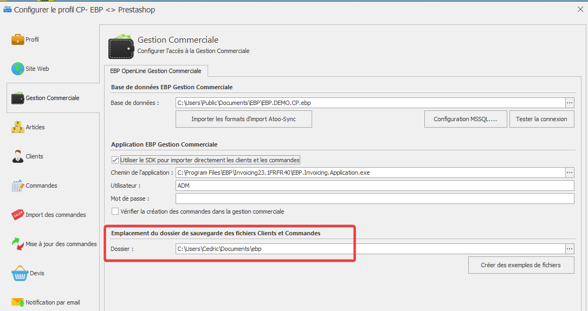The width and height of the screenshot is (588, 311).
Task: Click Configurer l'accès à la Gestion Commerciale text
Action: click(193, 51)
